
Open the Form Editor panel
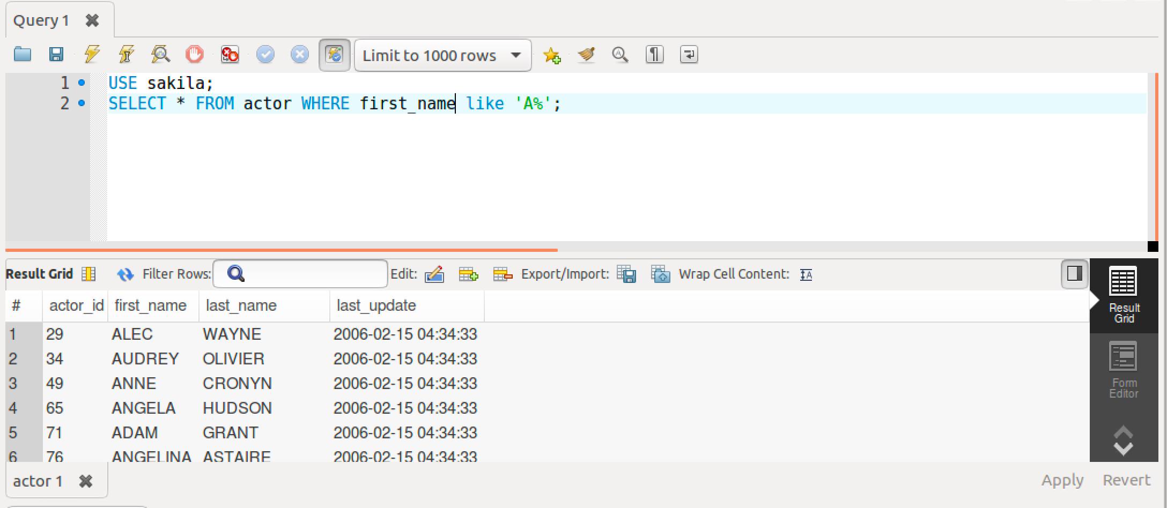[x=1124, y=370]
